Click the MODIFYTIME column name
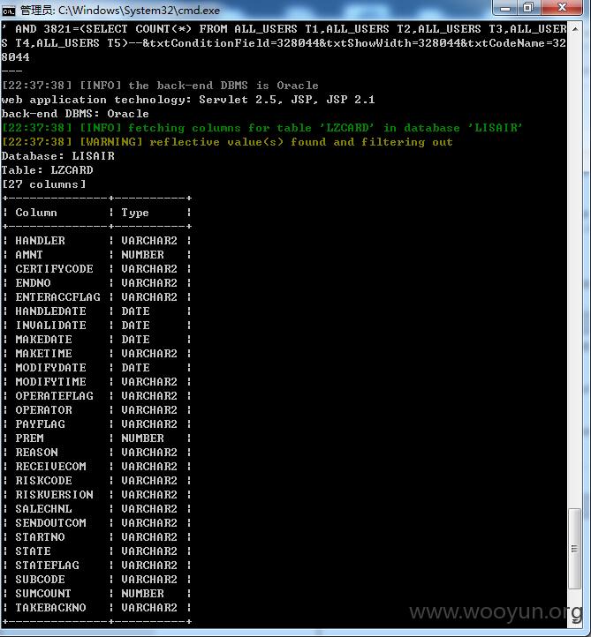 pyautogui.click(x=50, y=382)
